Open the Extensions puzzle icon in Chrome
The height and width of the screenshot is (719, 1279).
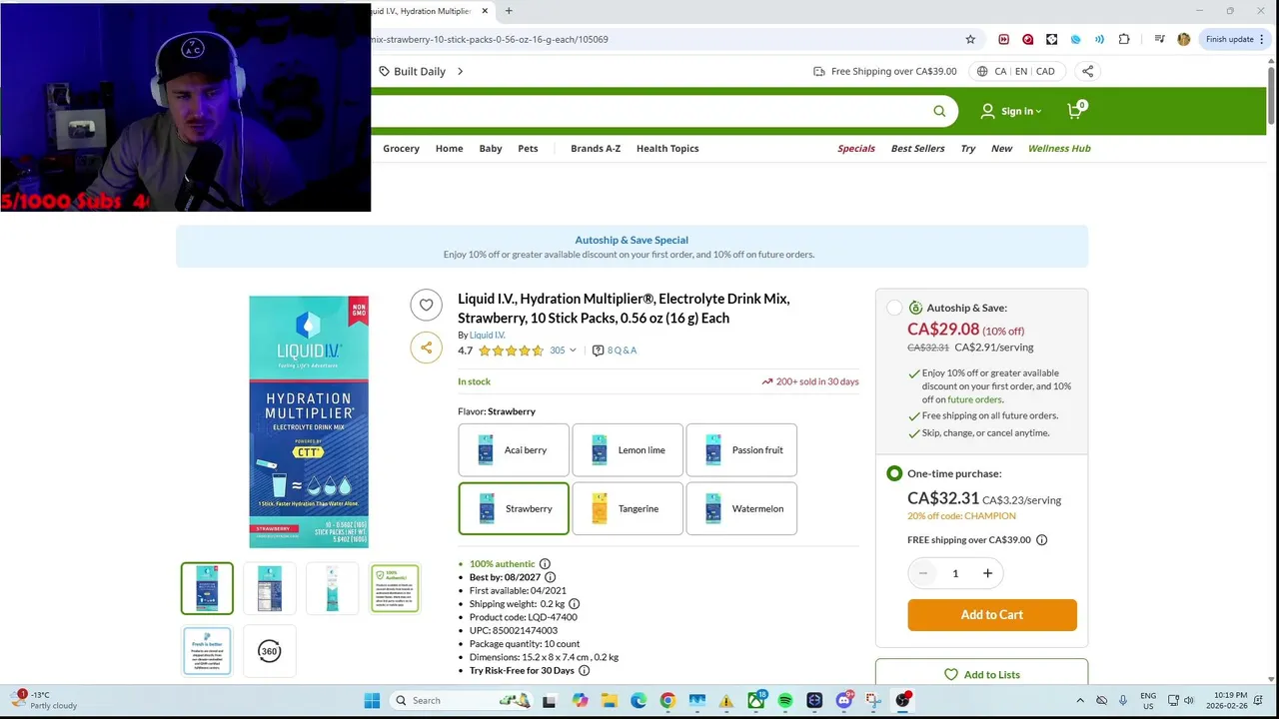tap(1124, 39)
